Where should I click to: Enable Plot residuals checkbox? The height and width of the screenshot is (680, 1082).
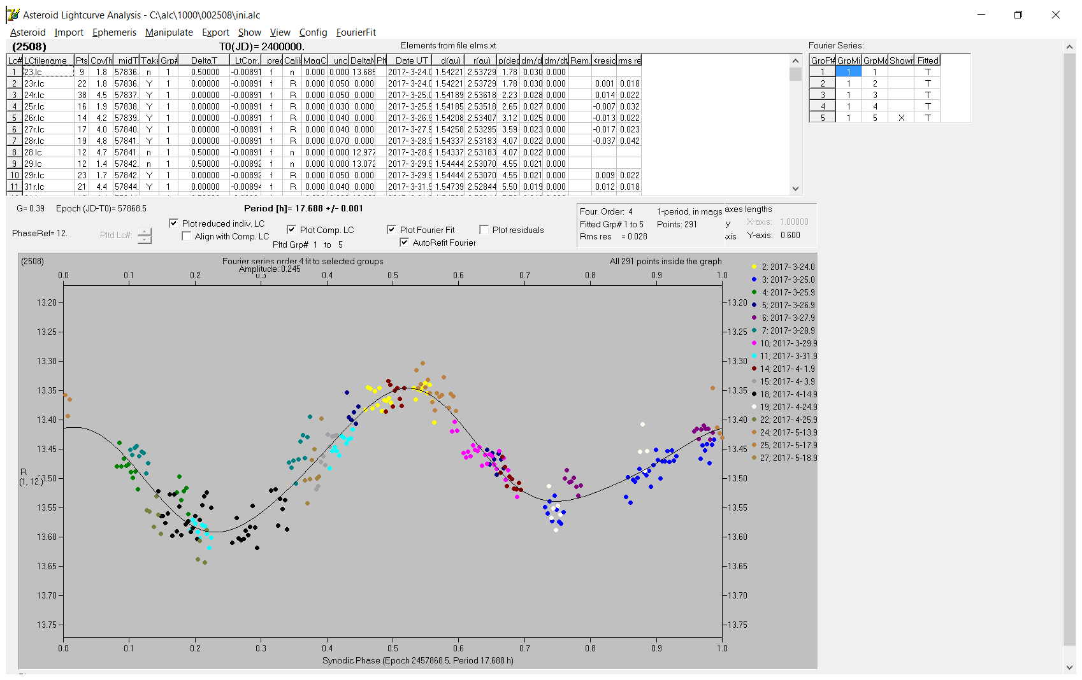pyautogui.click(x=484, y=230)
